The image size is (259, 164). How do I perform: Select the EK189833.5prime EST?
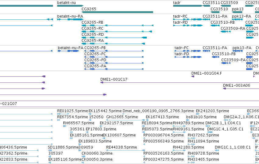click(80, 144)
